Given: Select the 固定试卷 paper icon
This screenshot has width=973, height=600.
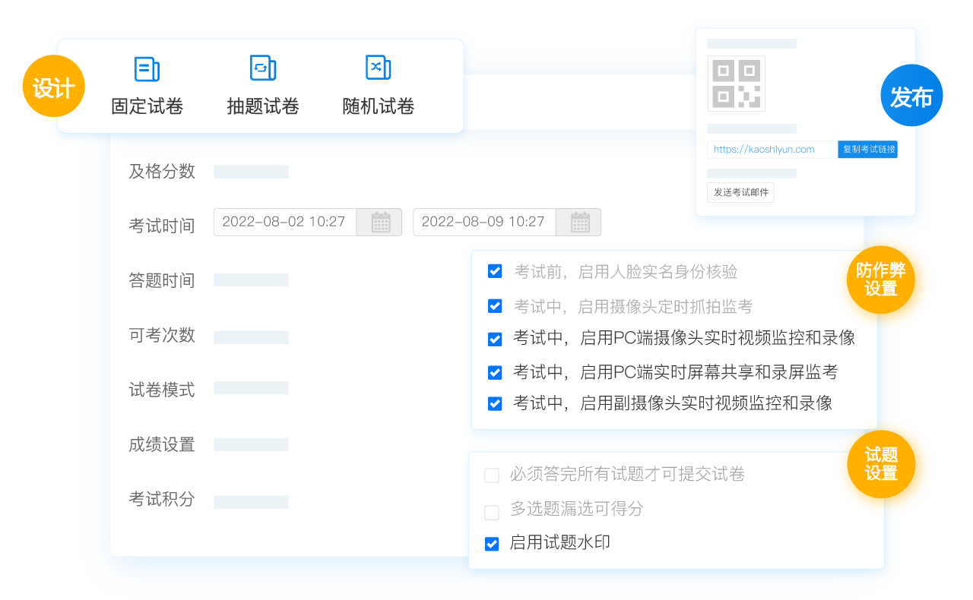Looking at the screenshot, I should click(147, 69).
